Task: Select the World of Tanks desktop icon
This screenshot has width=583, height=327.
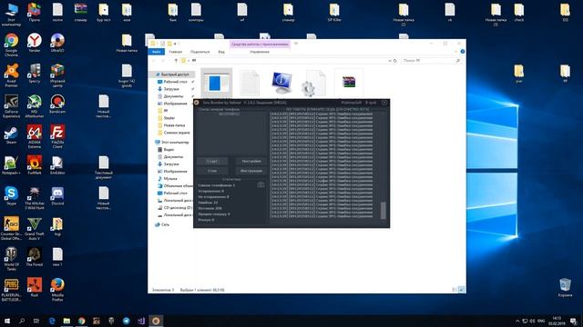Action: pos(11,259)
